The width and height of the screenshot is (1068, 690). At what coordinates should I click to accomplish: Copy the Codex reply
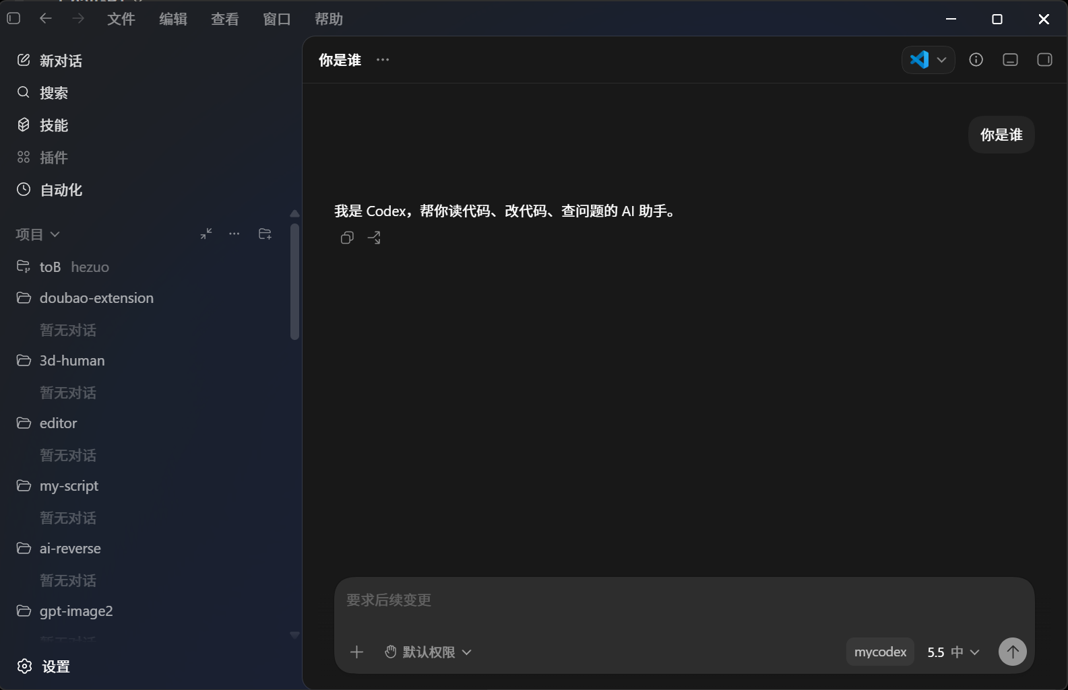[347, 238]
